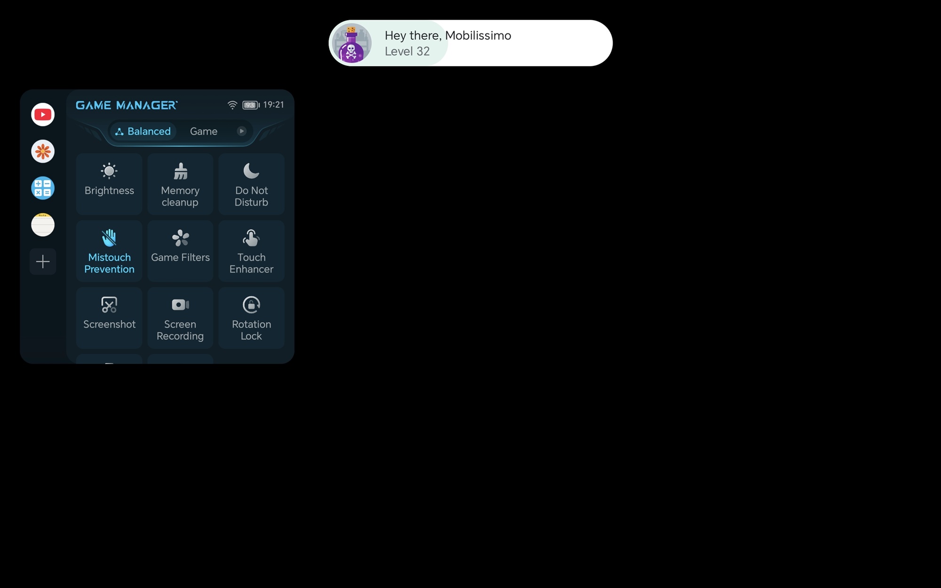This screenshot has width=941, height=588.
Task: Click the battery status indicator
Action: [250, 105]
